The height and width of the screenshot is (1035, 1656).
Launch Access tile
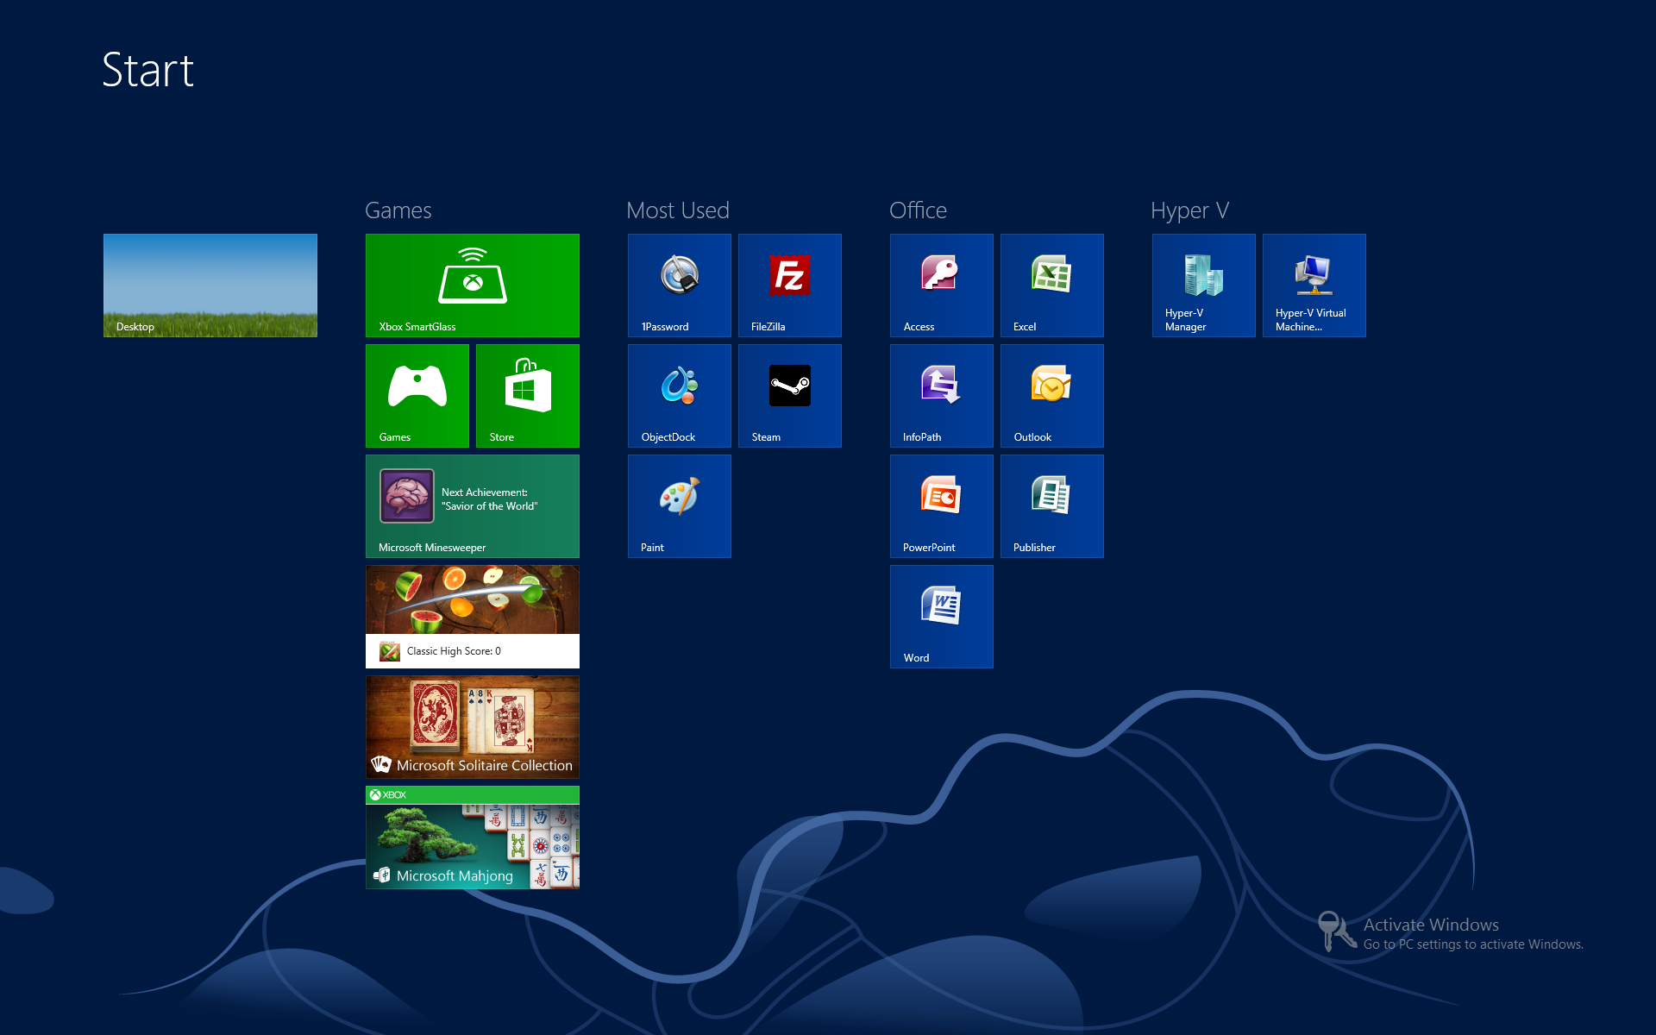click(942, 285)
